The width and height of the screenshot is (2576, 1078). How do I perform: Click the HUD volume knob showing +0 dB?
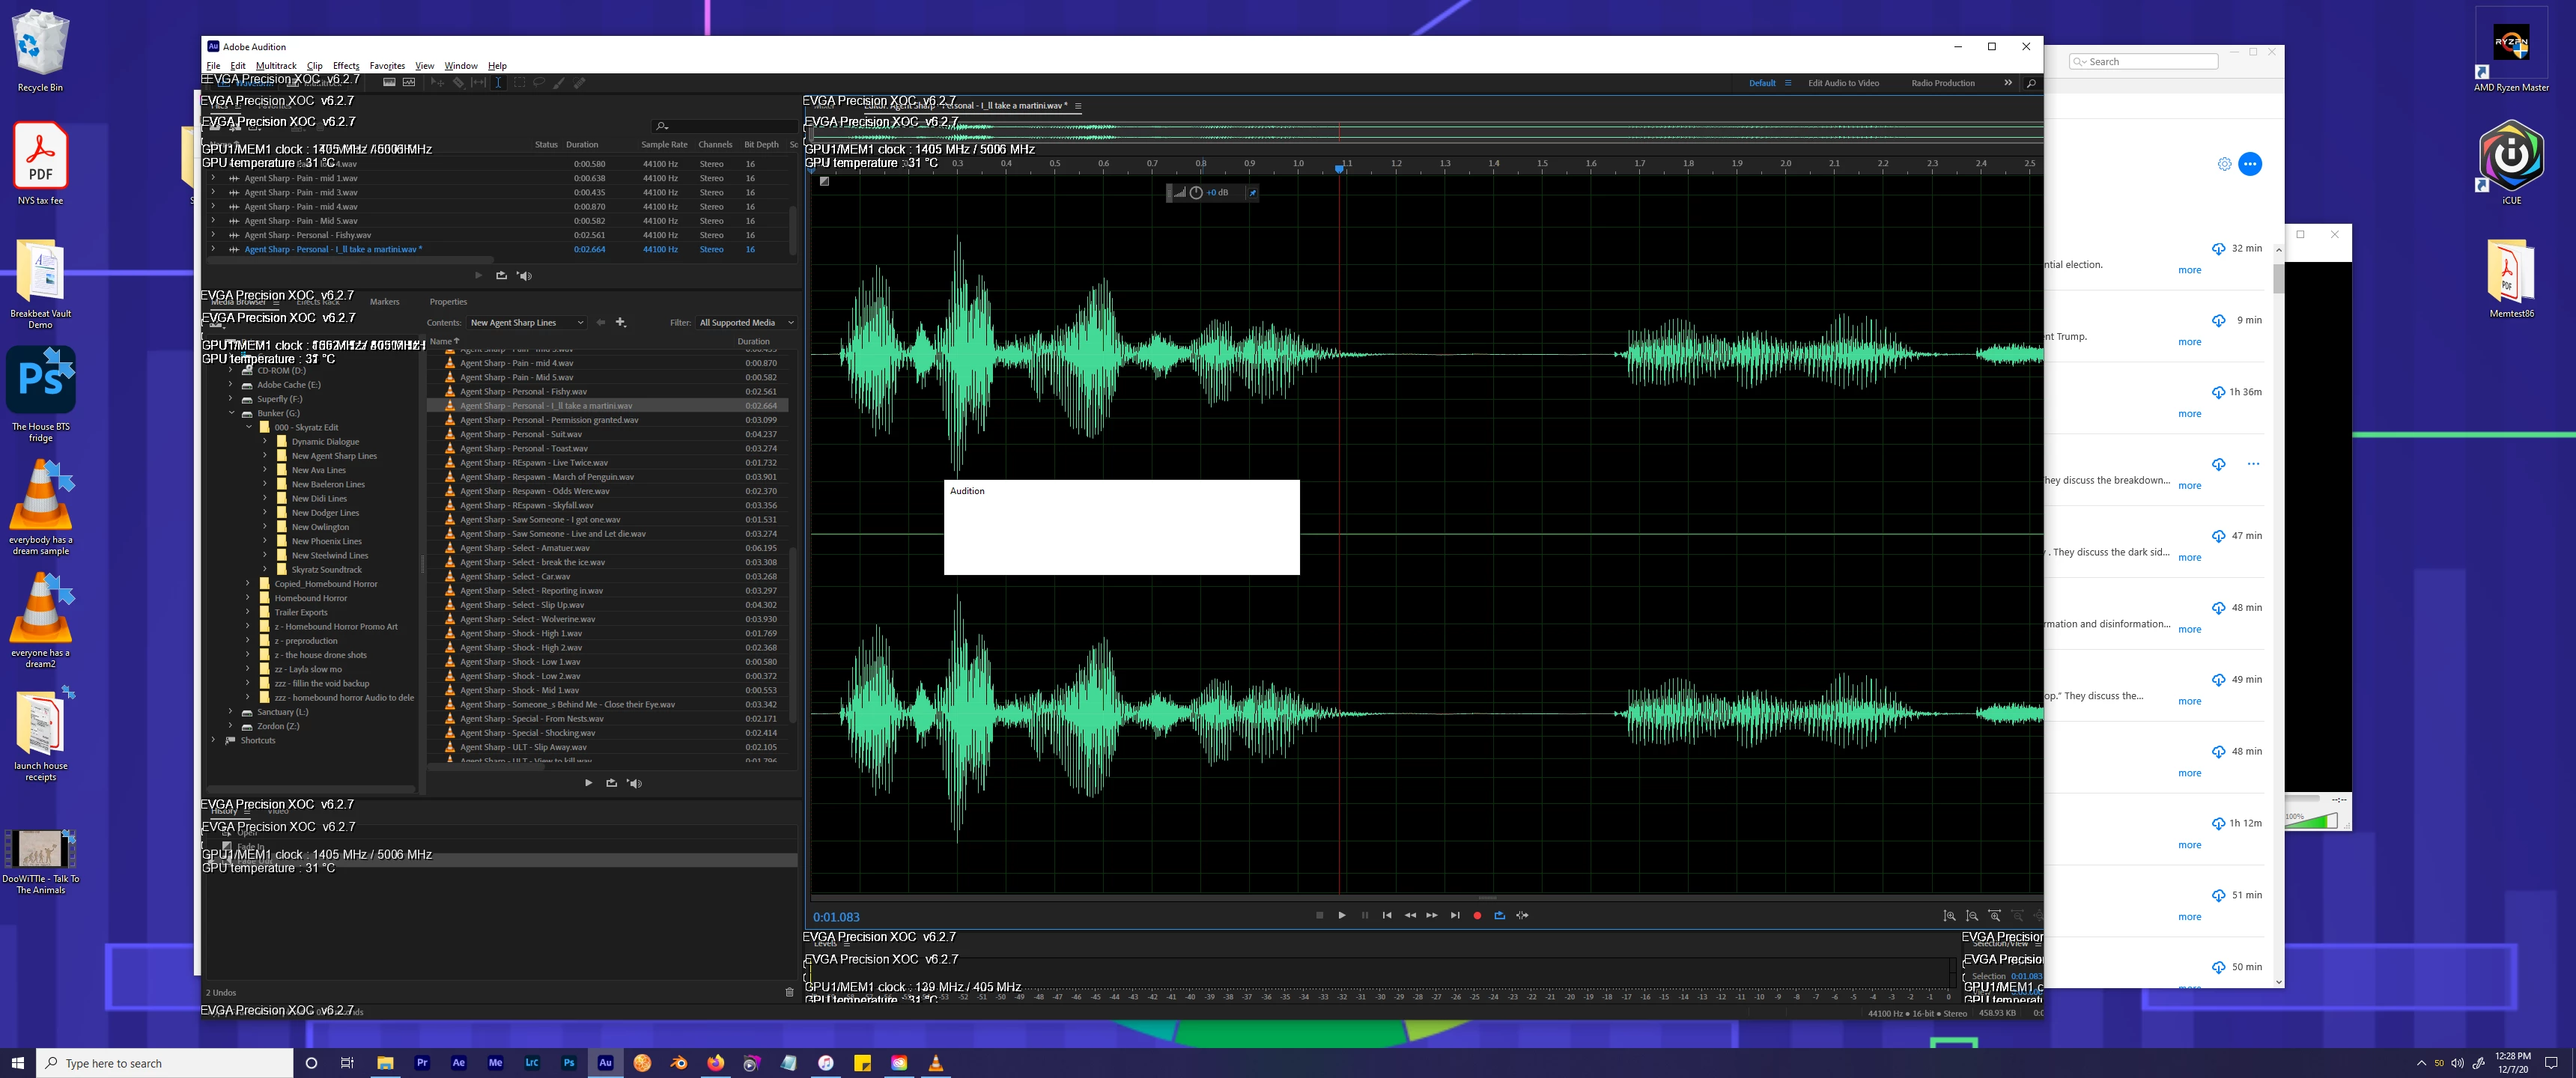click(x=1196, y=192)
